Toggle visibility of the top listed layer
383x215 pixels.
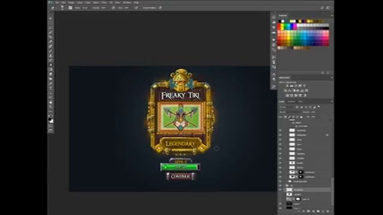281,130
